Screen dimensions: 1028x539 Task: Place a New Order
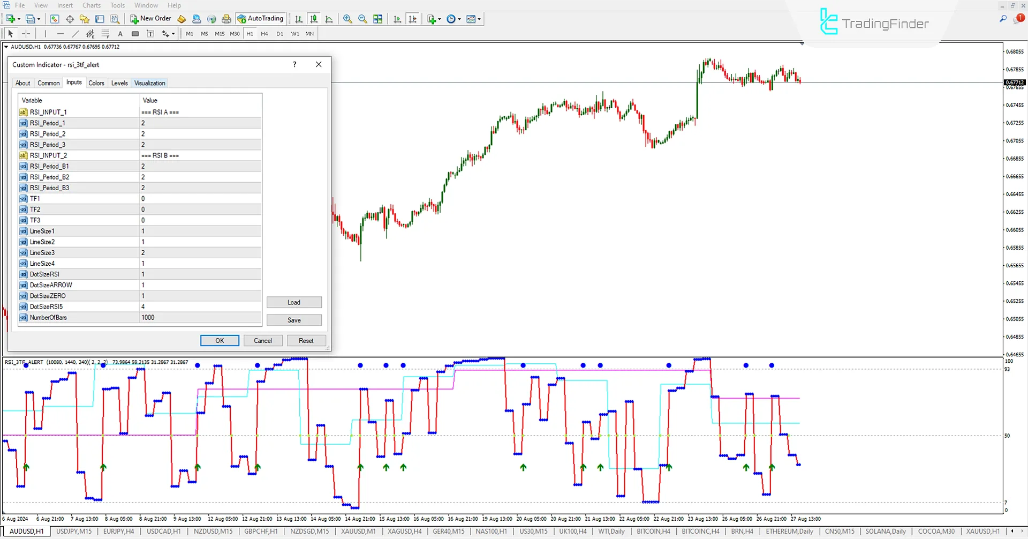pyautogui.click(x=150, y=18)
